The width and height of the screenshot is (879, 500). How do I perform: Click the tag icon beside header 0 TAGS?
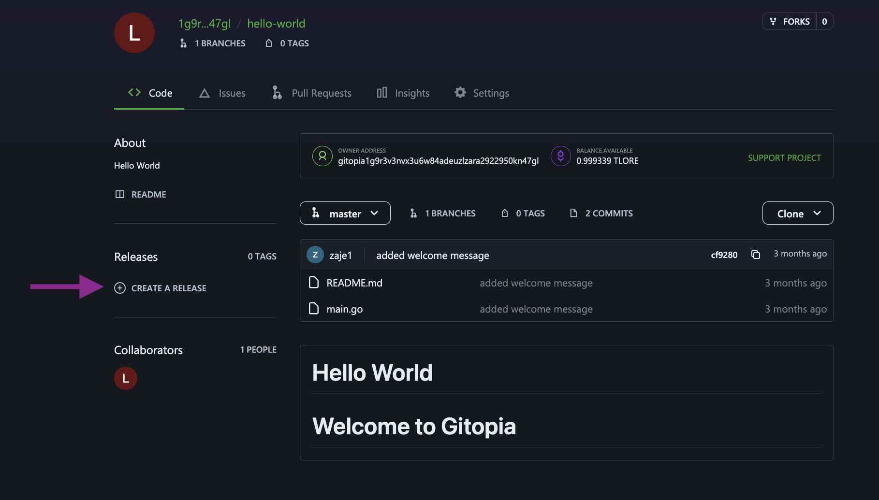coord(269,43)
